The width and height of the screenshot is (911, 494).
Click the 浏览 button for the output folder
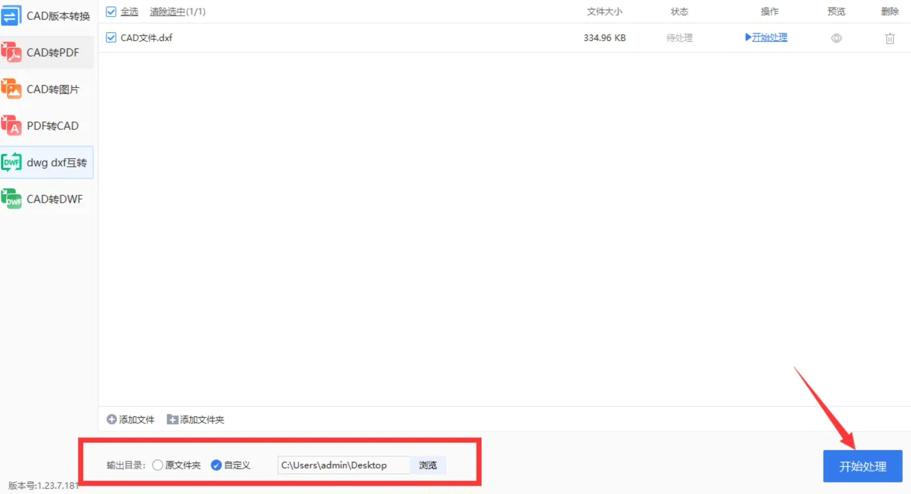coord(428,465)
